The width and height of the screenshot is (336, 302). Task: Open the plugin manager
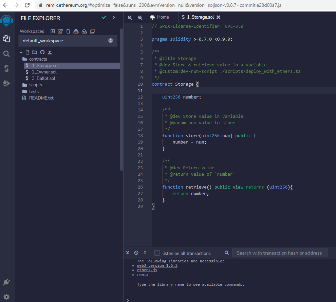click(6, 282)
